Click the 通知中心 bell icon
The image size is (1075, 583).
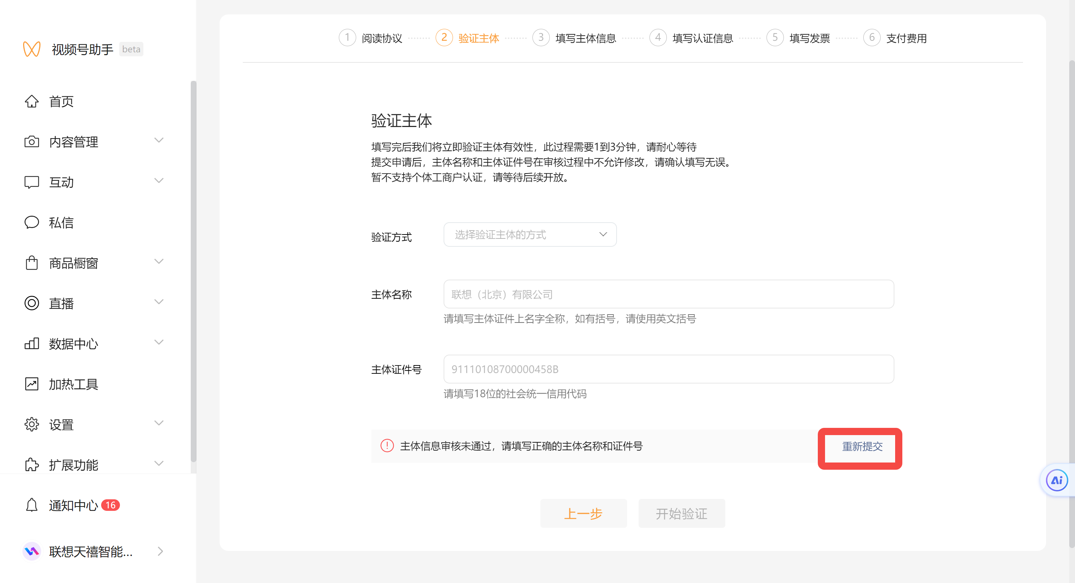tap(31, 505)
